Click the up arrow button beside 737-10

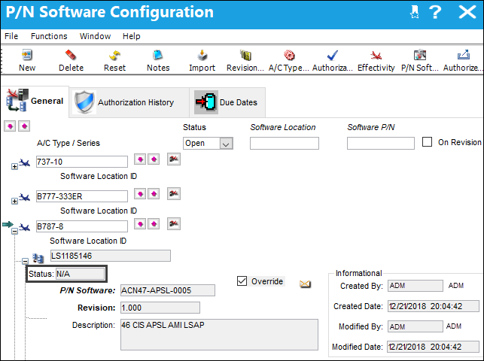pyautogui.click(x=154, y=159)
